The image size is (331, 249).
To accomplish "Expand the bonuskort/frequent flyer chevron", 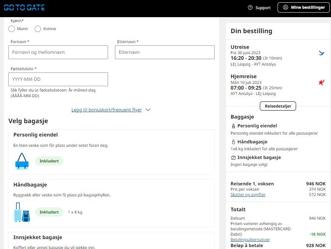I will [x=148, y=110].
